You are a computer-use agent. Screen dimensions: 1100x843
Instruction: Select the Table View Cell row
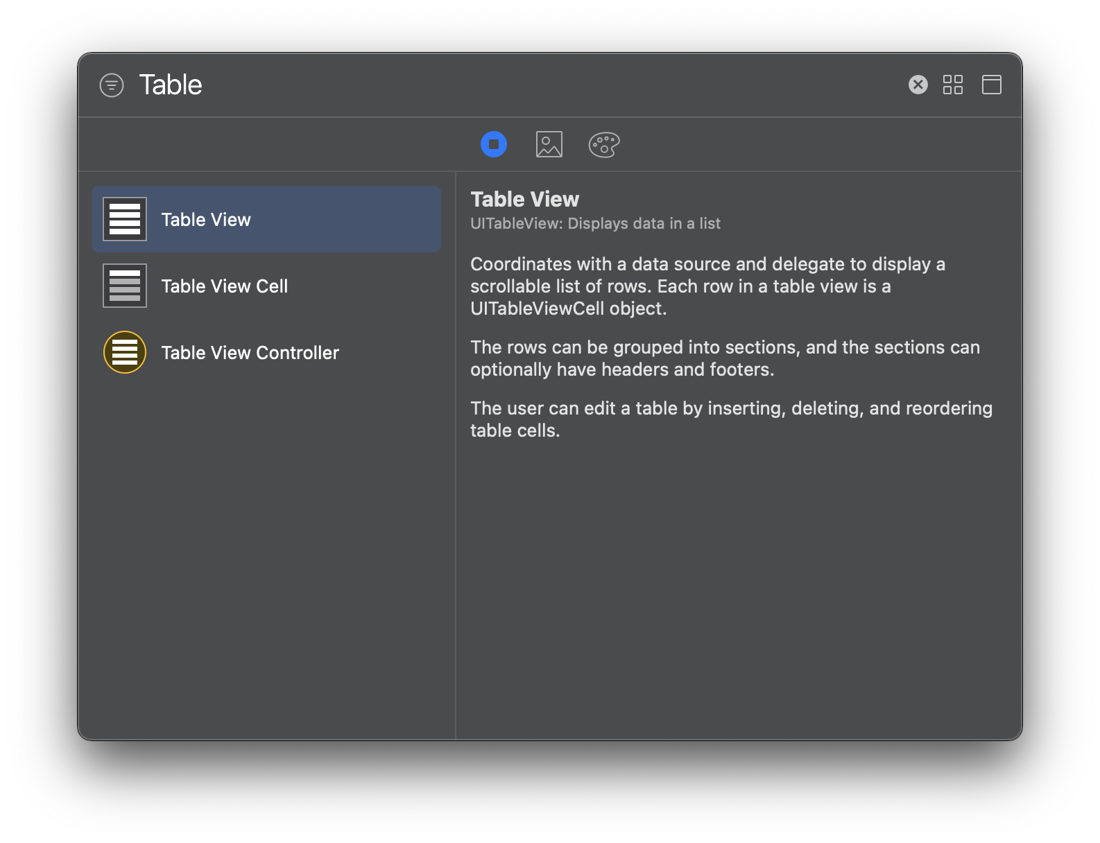click(x=266, y=286)
